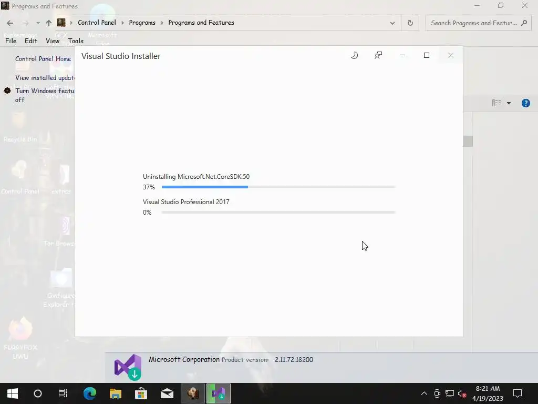538x404 pixels.
Task: Open the Edit menu
Action: coord(31,41)
